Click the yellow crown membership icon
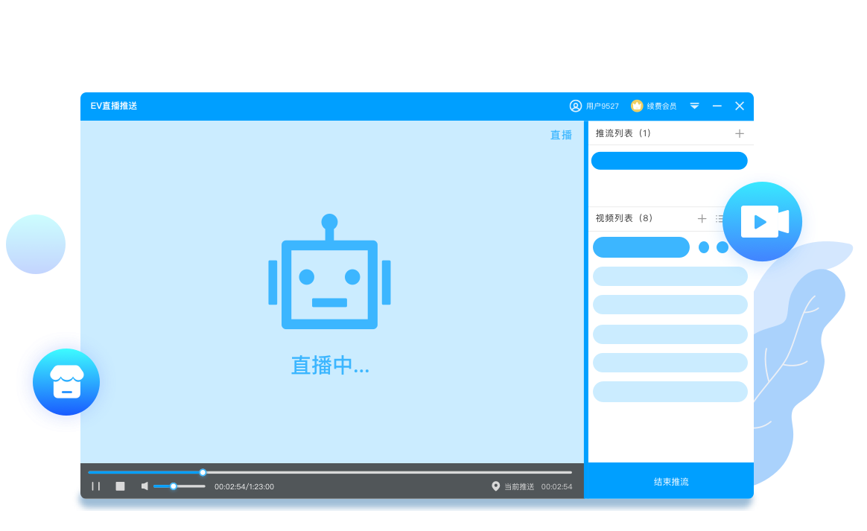 coord(635,106)
